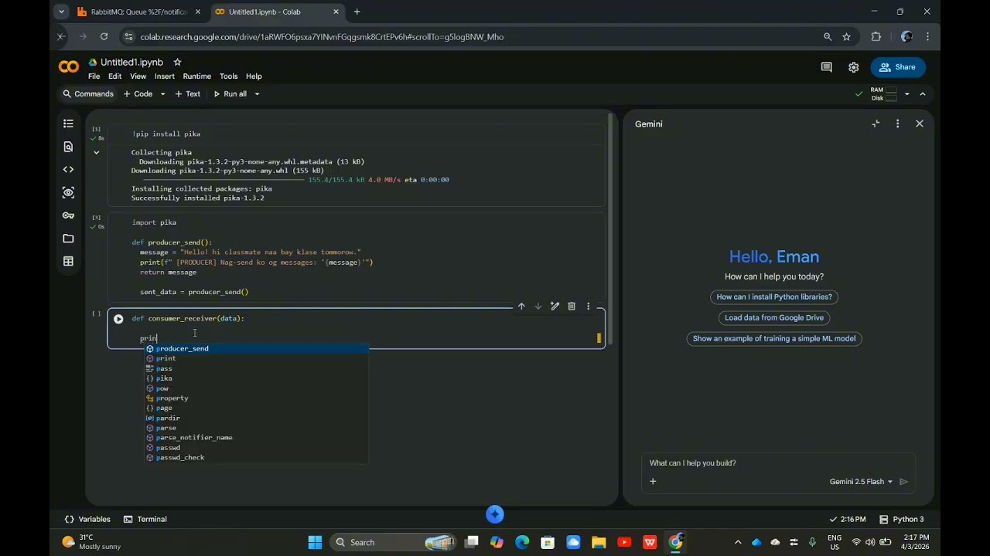Viewport: 990px width, 556px height.
Task: Click the Colab logo
Action: pos(69,67)
